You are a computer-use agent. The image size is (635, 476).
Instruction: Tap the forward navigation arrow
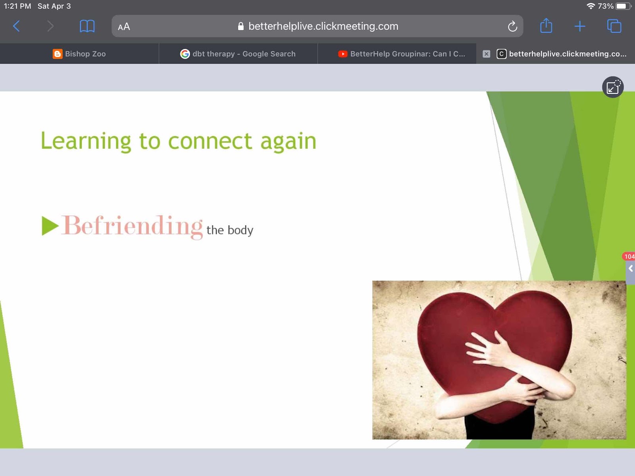click(50, 26)
